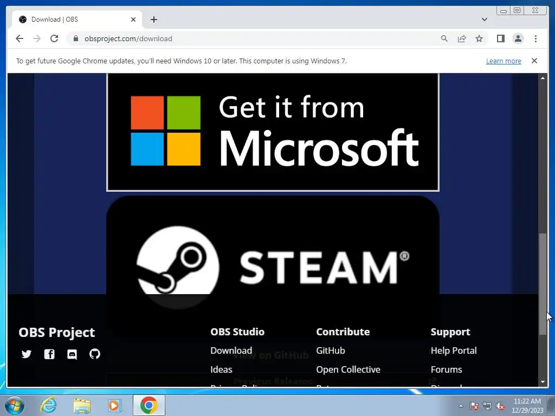Click the Chrome taskbar button
Image resolution: width=555 pixels, height=416 pixels.
coord(149,405)
